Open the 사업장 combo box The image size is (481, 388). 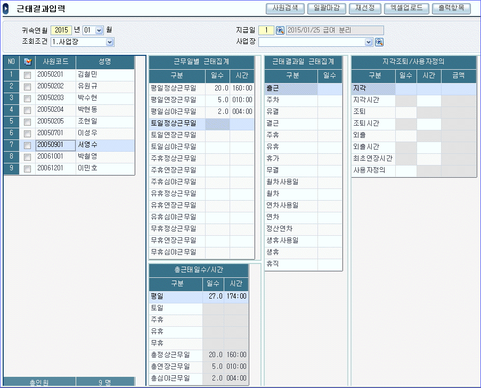click(368, 42)
